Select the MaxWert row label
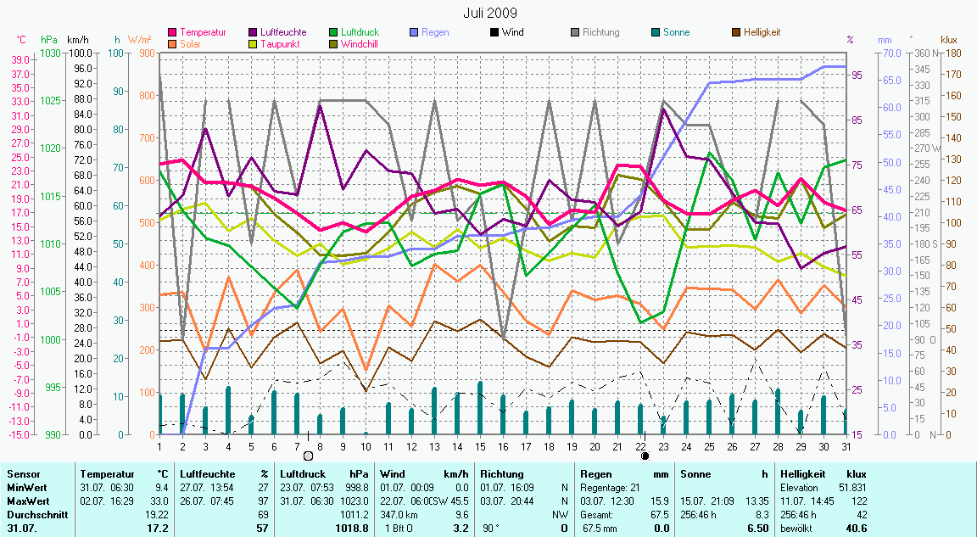 coord(26,501)
